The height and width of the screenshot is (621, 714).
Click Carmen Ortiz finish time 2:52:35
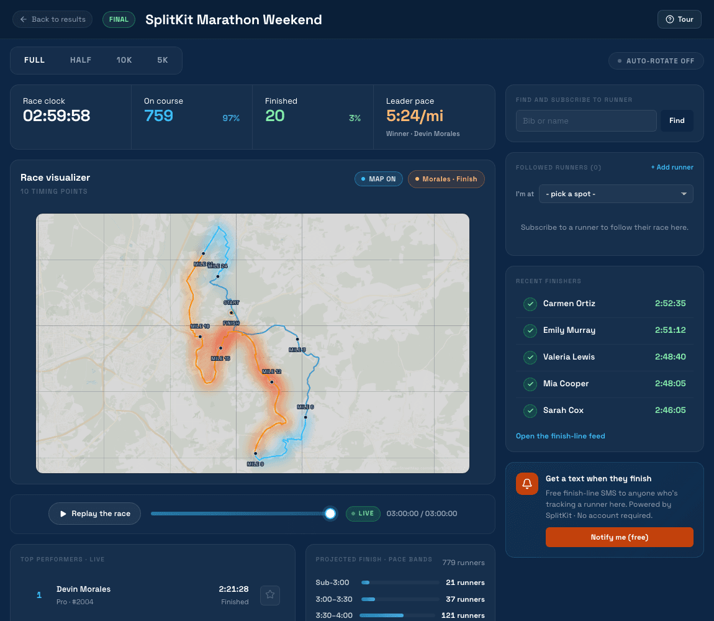coord(670,304)
